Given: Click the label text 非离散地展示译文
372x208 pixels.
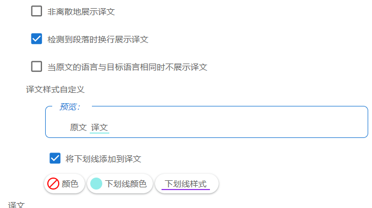Looking at the screenshot, I should [81, 11].
